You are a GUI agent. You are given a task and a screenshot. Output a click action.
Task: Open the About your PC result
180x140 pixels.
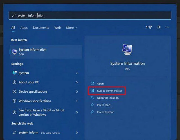[46, 82]
